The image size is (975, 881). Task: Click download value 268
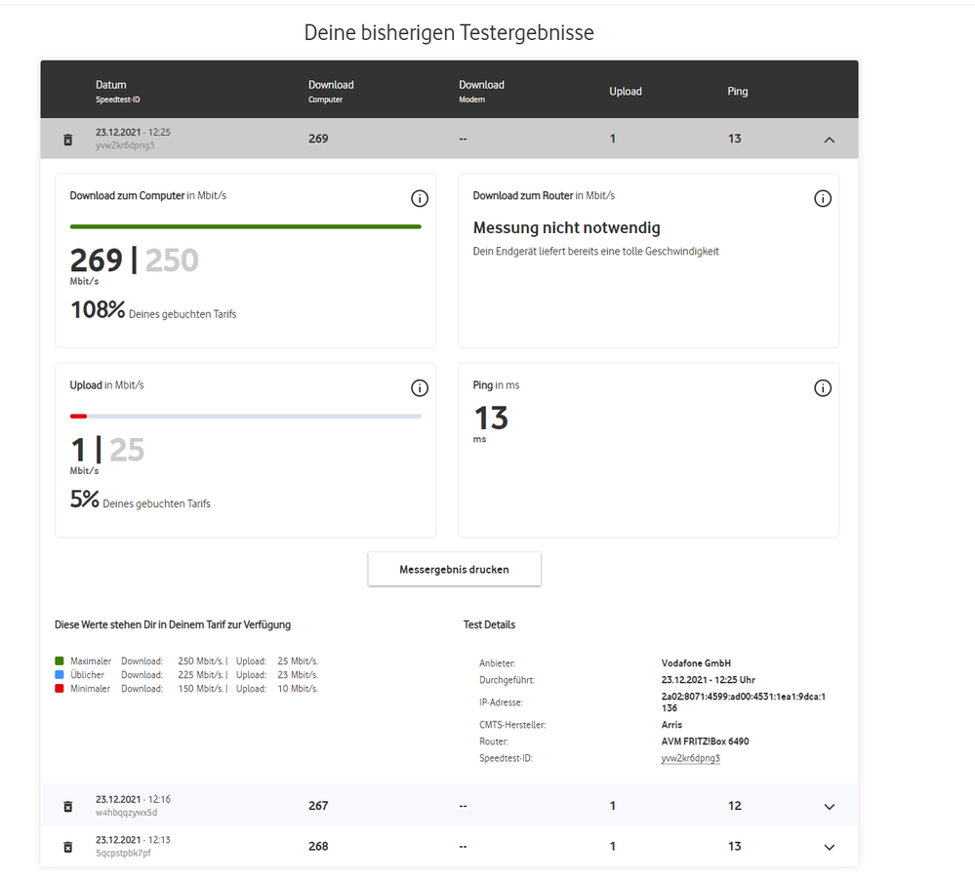point(318,846)
